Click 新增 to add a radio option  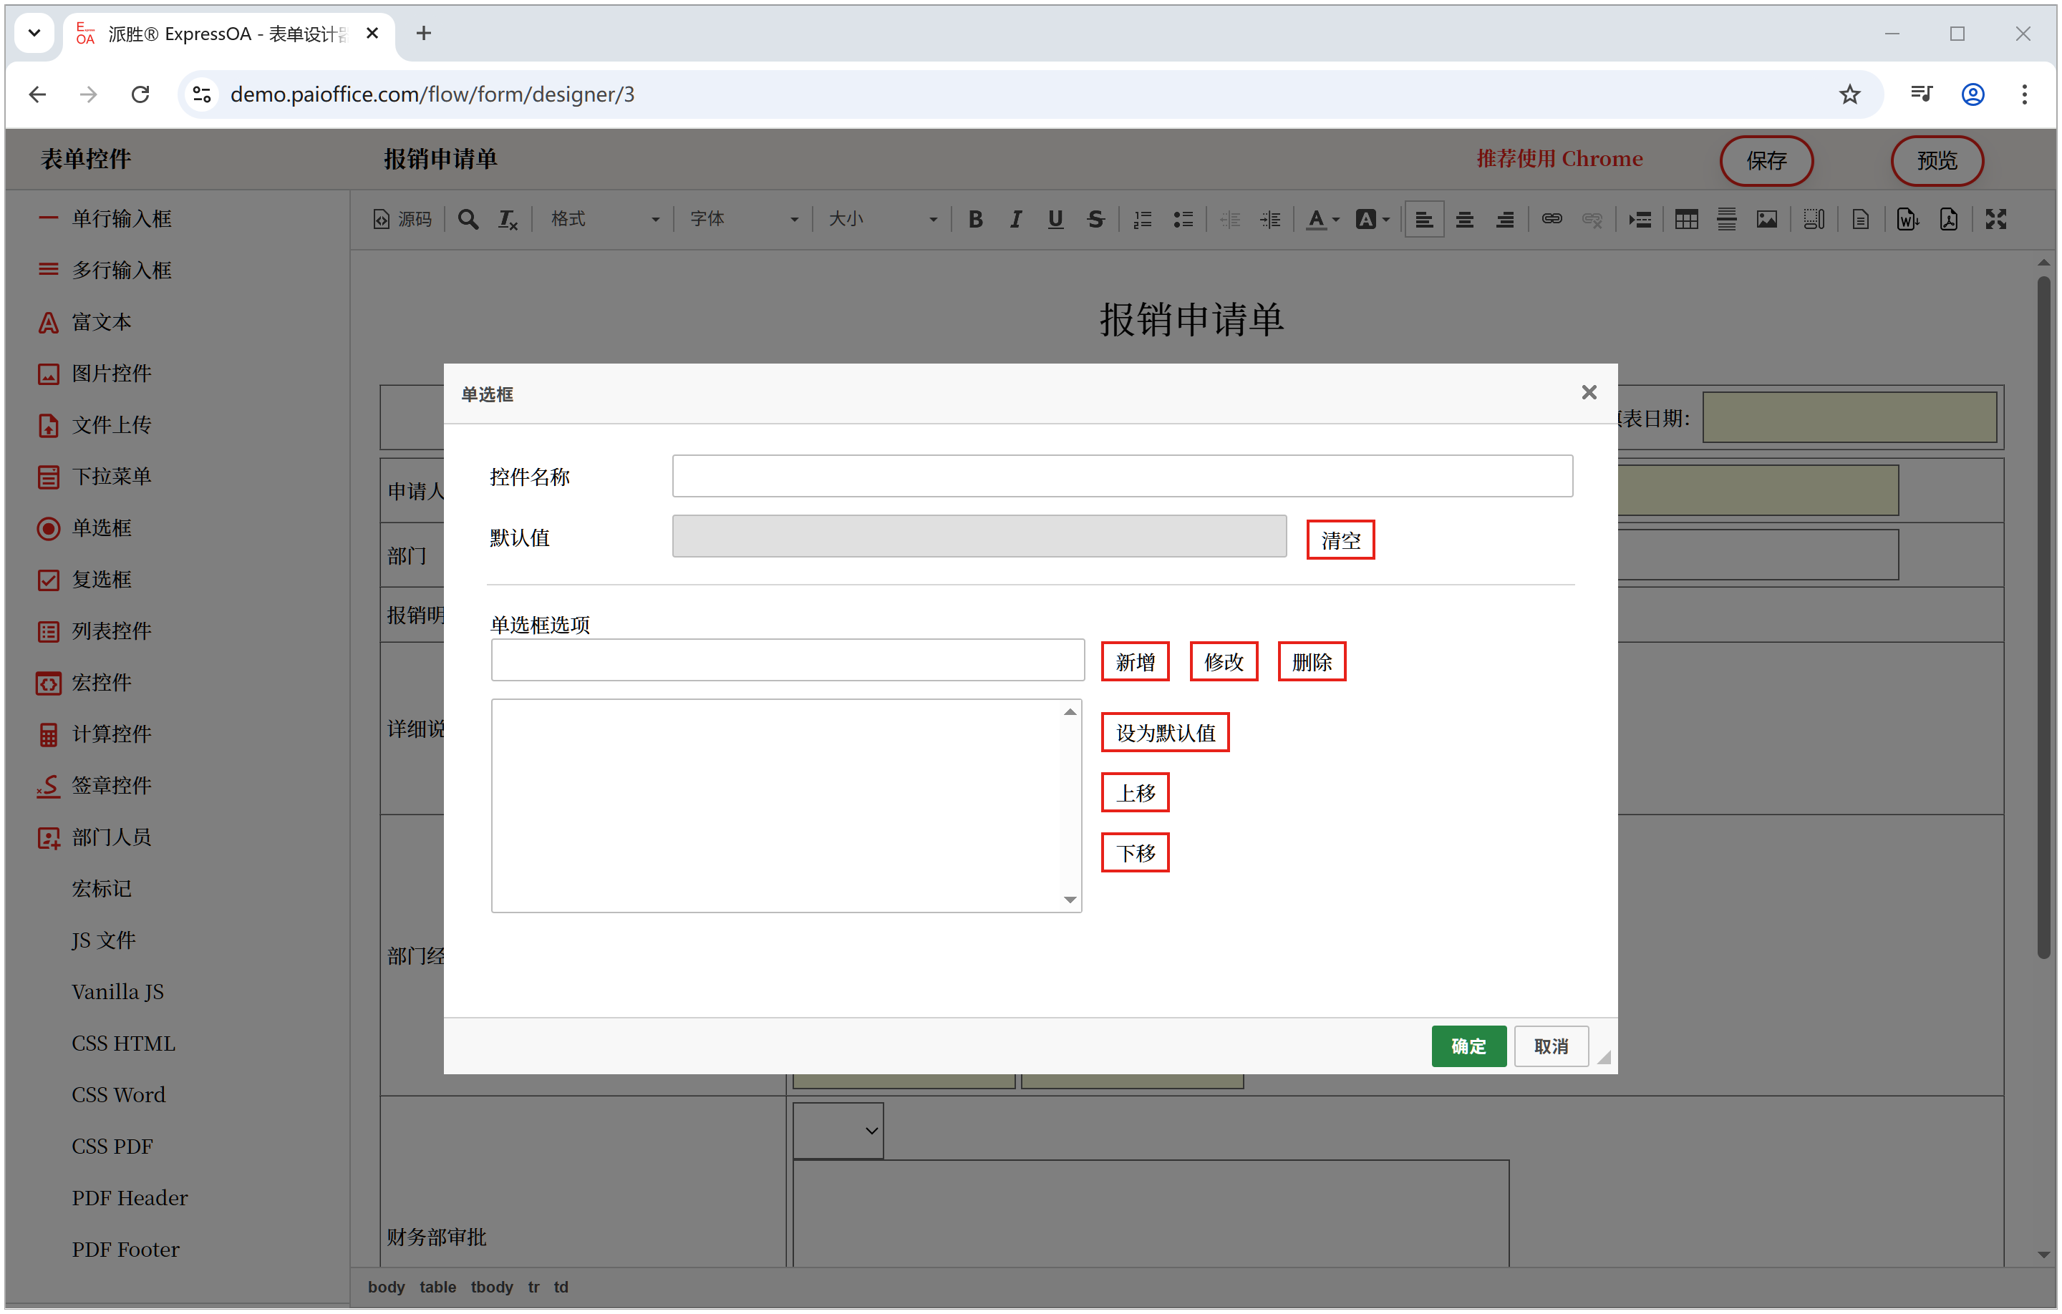(x=1135, y=662)
